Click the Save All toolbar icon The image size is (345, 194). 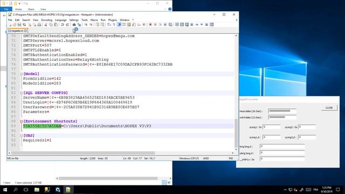(24, 25)
